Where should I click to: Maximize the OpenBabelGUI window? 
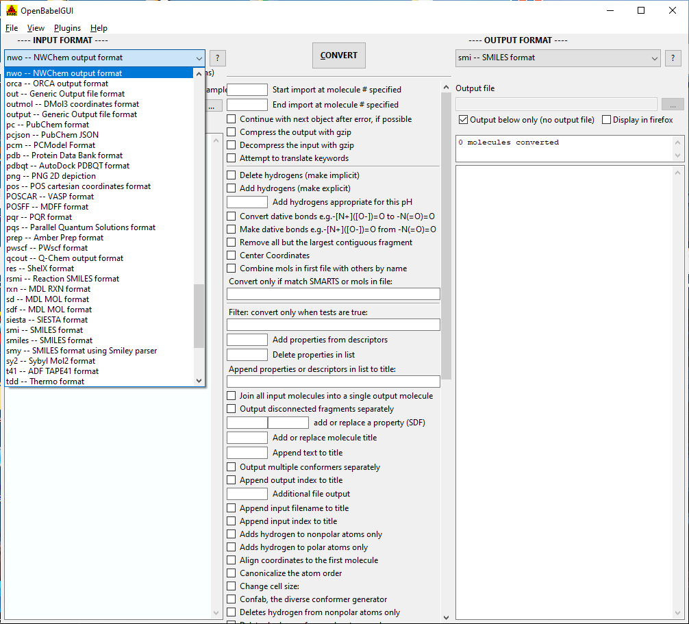(641, 10)
